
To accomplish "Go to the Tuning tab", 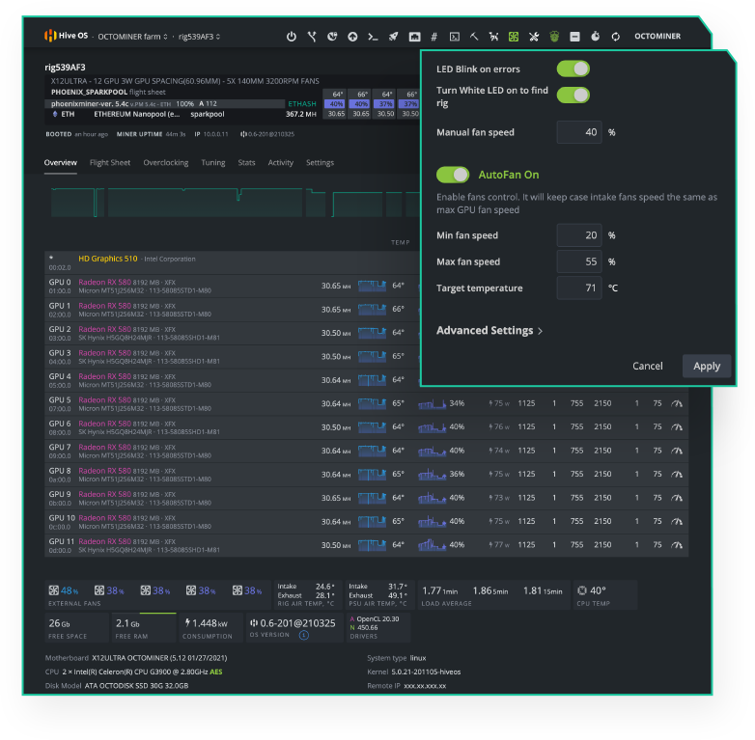I will (212, 163).
